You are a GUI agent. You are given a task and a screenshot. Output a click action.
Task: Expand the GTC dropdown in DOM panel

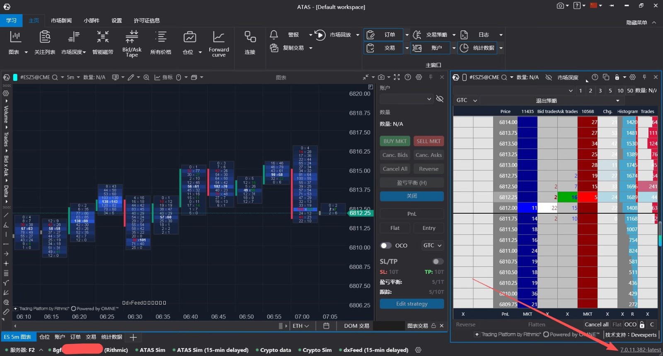tap(467, 100)
